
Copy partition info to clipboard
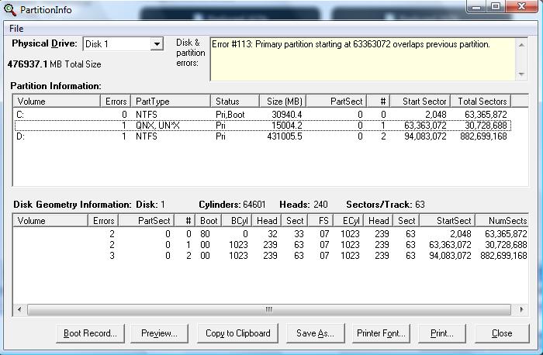pos(237,333)
